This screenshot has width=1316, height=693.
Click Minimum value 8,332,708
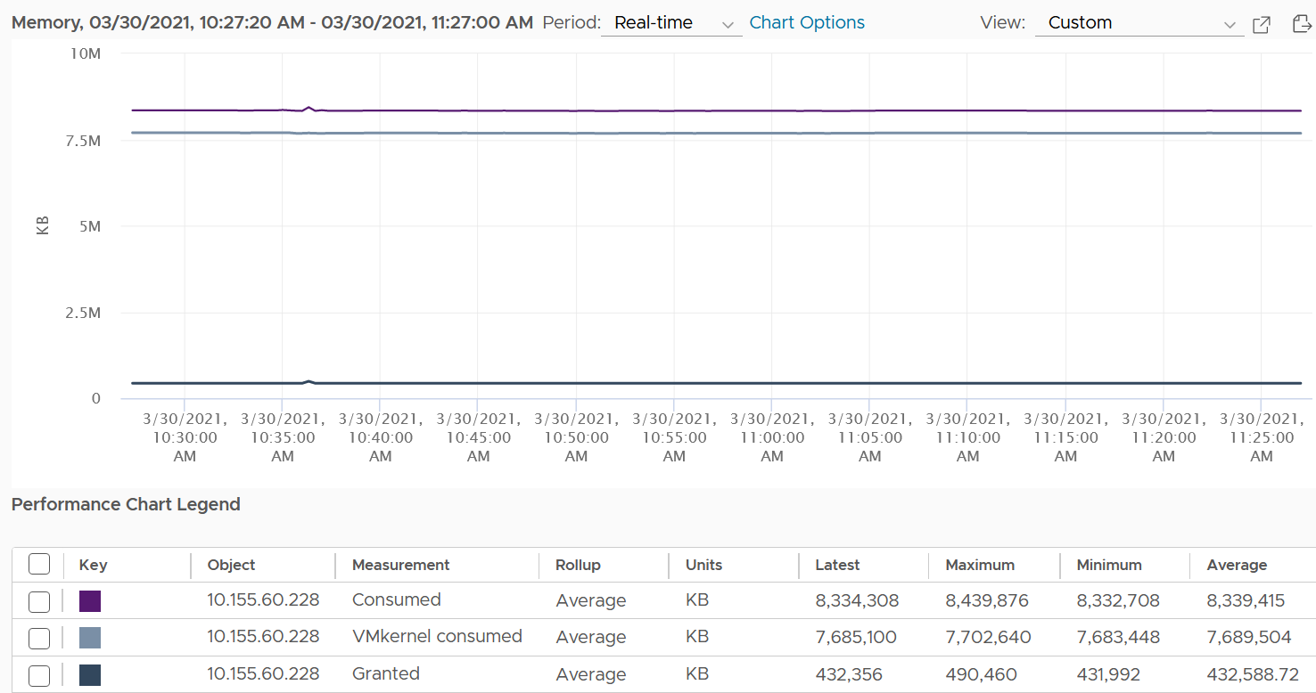pos(1118,600)
